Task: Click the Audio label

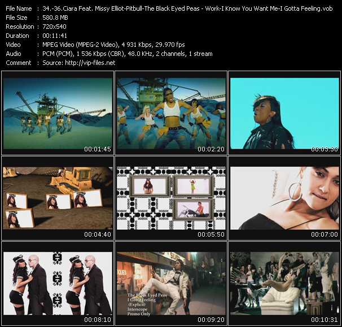Action: click(14, 54)
